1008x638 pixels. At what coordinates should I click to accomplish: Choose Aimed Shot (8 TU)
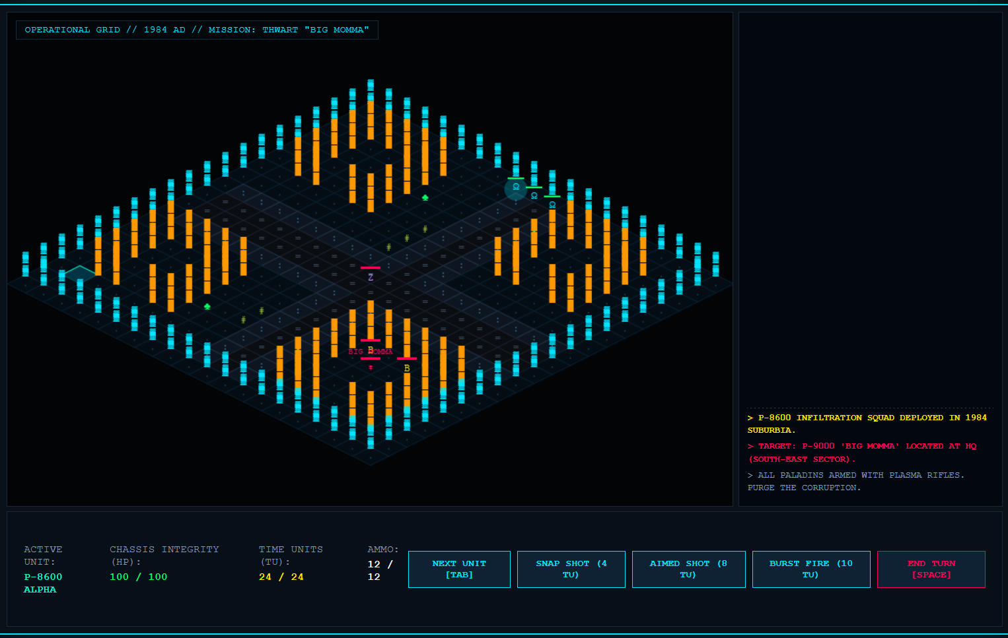point(688,569)
